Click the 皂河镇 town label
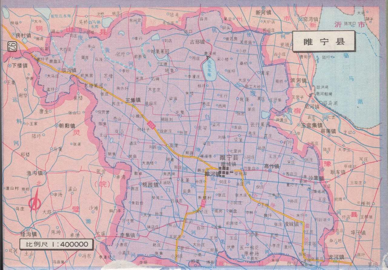 point(312,107)
